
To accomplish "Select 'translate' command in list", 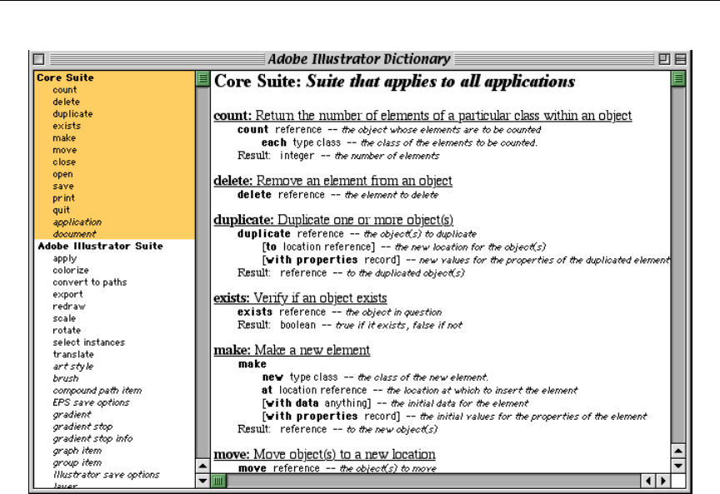I will point(73,354).
